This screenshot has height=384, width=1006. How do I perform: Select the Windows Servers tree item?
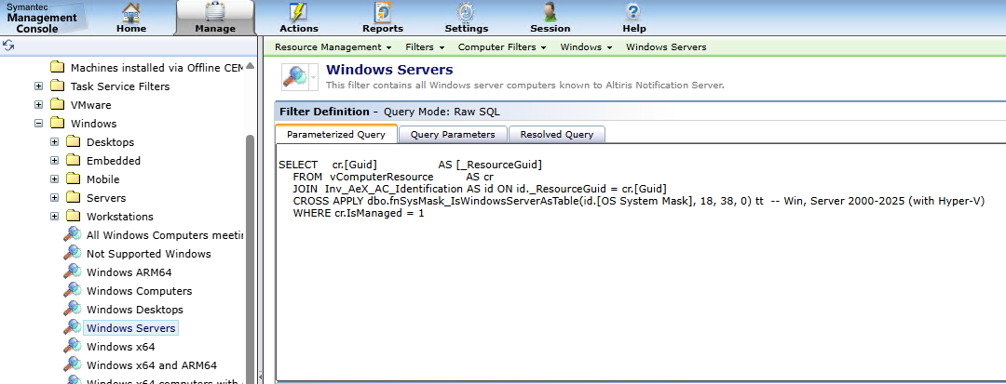[131, 327]
